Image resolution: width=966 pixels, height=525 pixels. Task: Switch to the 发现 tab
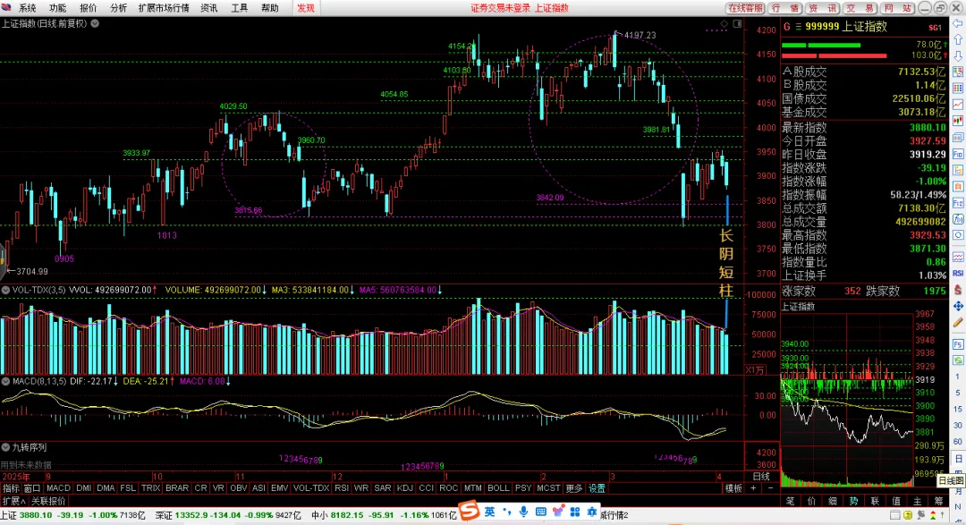306,8
